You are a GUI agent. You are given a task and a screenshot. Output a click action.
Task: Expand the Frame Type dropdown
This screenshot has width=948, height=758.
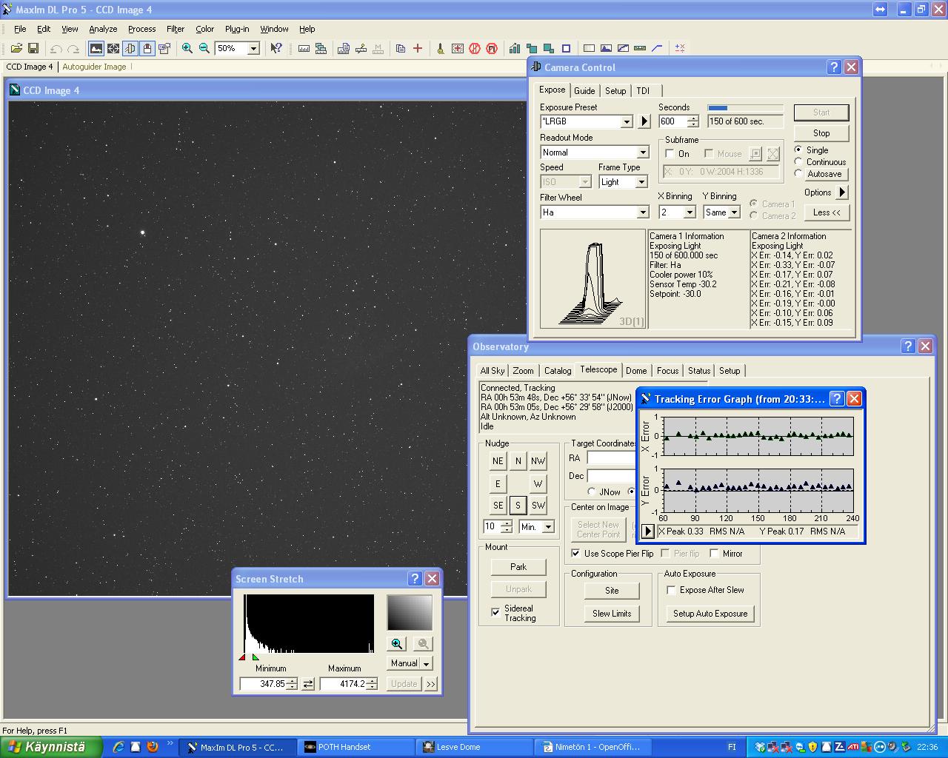click(641, 182)
